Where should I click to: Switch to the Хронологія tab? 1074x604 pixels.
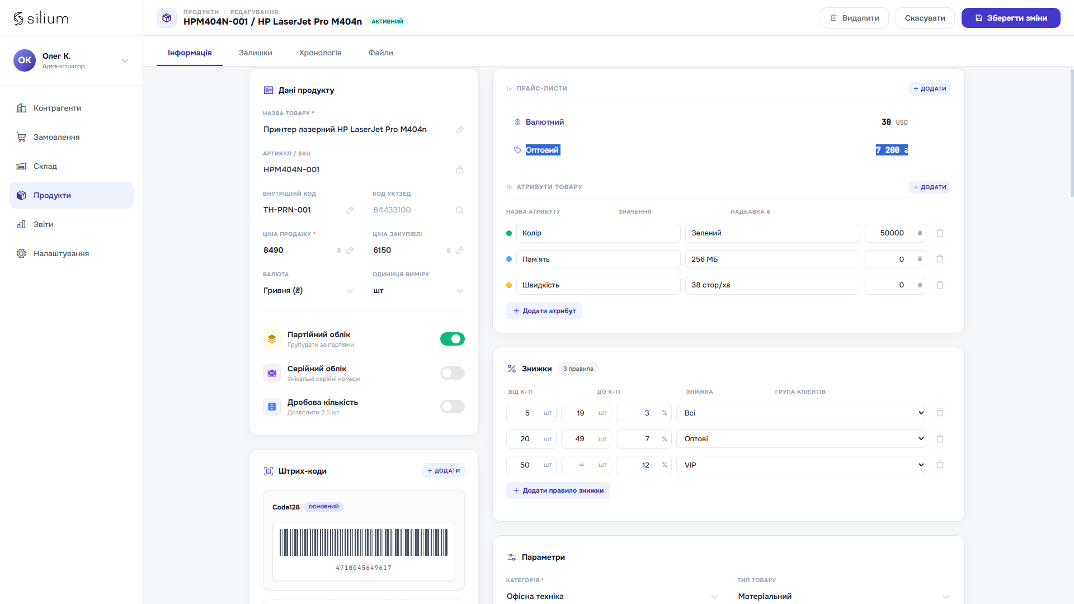[321, 53]
